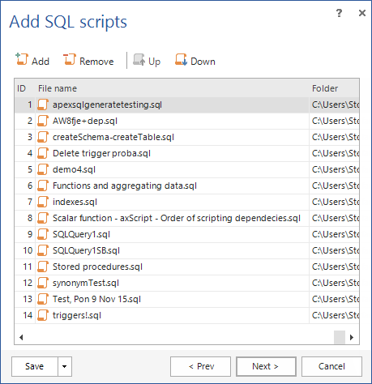Click the Remove script toolbar icon
This screenshot has height=384, width=372.
tap(70, 59)
